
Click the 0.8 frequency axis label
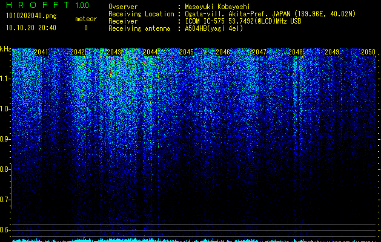pyautogui.click(x=5, y=169)
